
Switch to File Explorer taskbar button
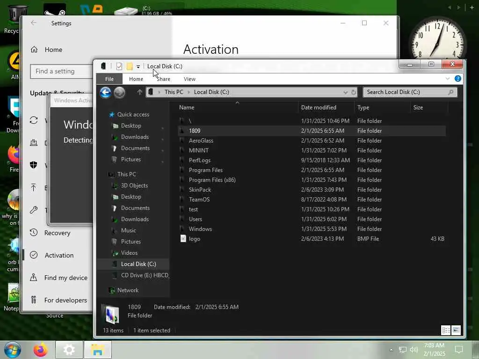coord(97,350)
